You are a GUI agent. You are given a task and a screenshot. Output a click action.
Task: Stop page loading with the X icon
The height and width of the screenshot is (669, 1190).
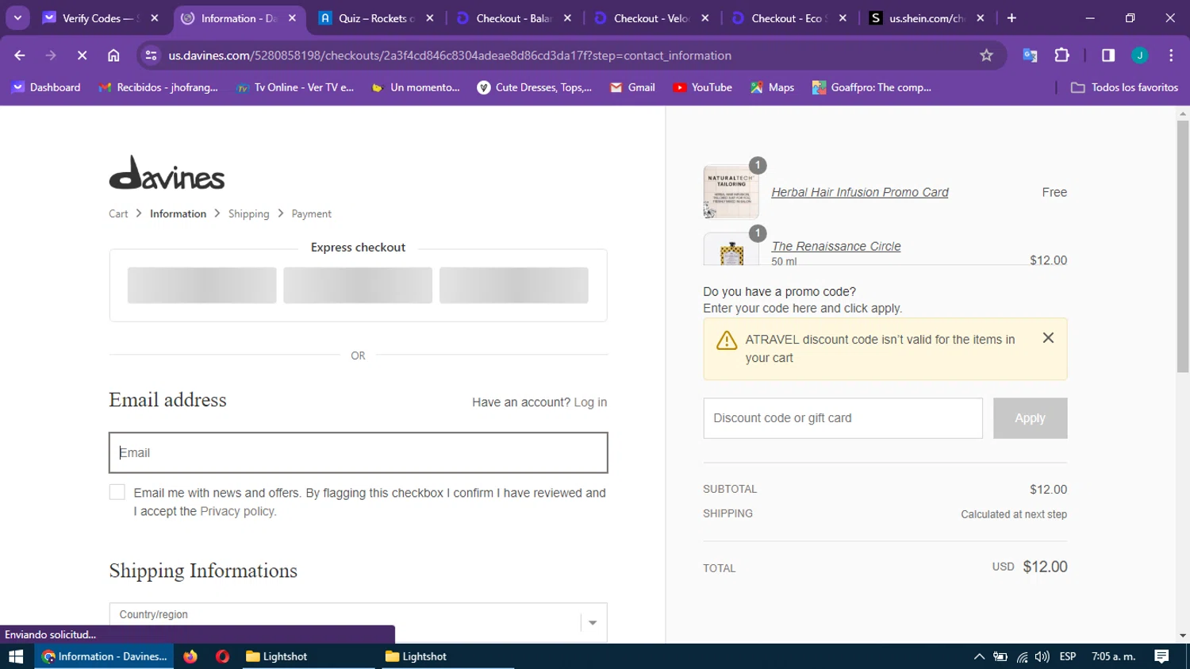tap(82, 56)
